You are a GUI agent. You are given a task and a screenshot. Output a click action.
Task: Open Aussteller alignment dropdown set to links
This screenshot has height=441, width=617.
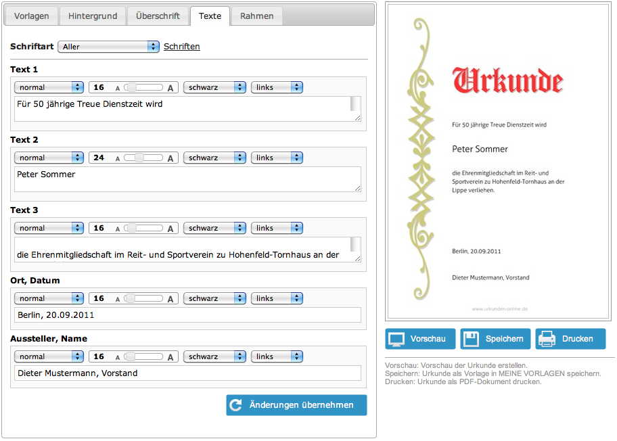tap(277, 357)
